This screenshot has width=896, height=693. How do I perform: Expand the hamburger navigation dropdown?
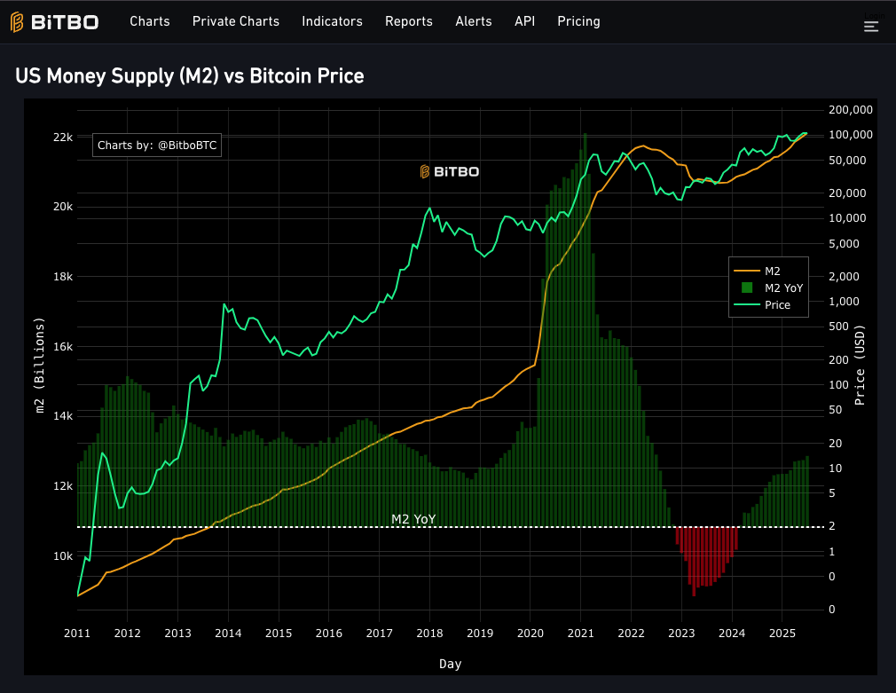tap(871, 26)
